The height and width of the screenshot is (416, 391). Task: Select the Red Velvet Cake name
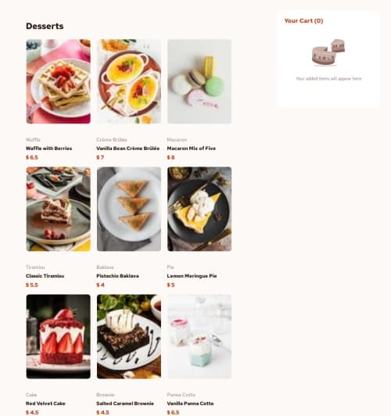(x=45, y=403)
